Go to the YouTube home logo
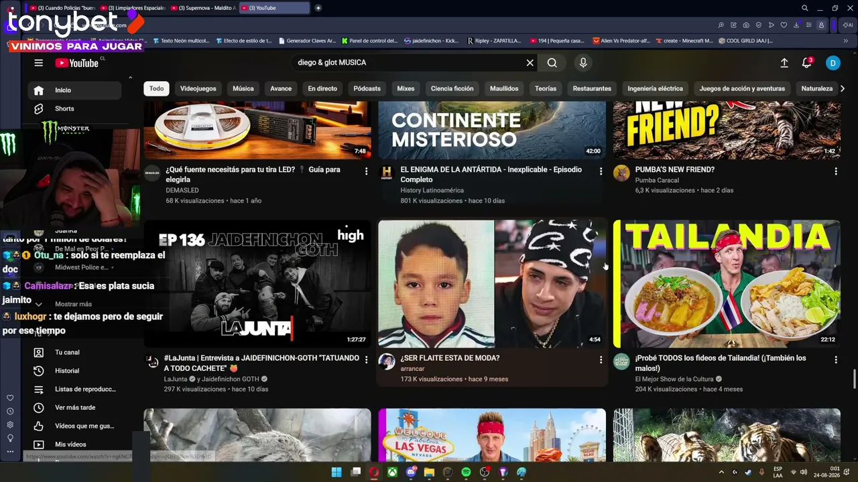This screenshot has height=482, width=858. [x=77, y=63]
